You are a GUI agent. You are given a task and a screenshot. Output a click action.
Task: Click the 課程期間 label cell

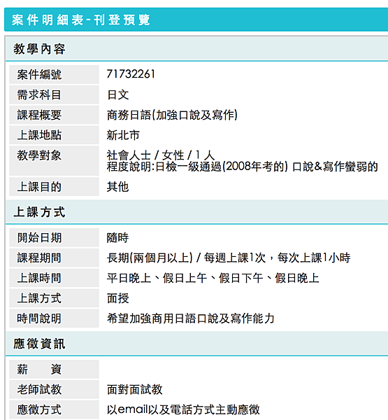[x=54, y=258]
